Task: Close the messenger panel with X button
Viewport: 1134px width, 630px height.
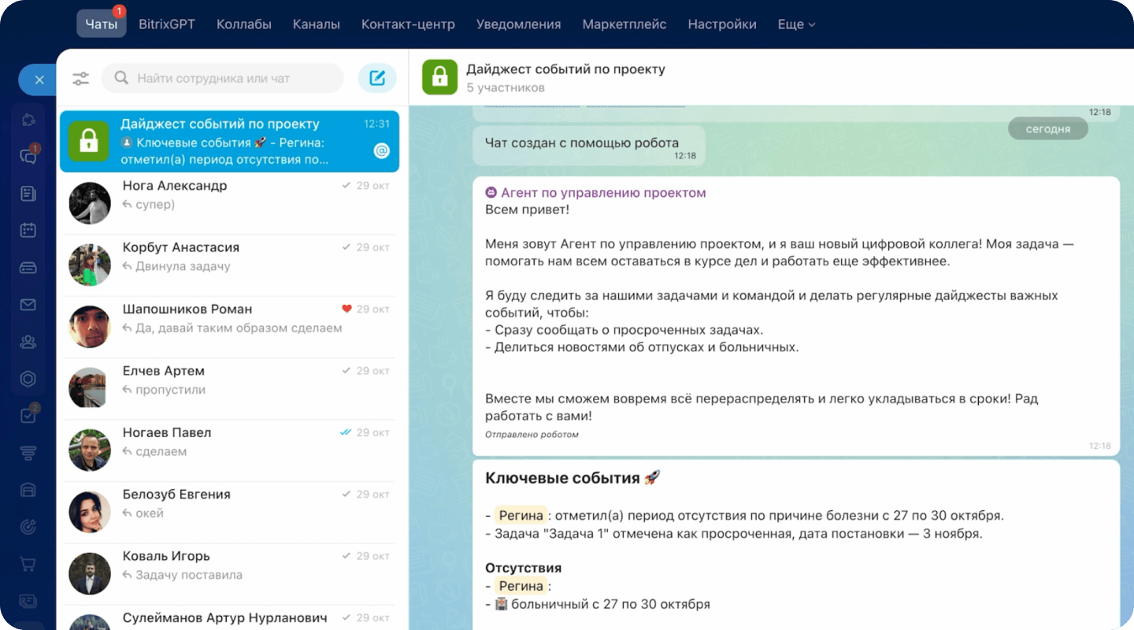Action: click(39, 80)
